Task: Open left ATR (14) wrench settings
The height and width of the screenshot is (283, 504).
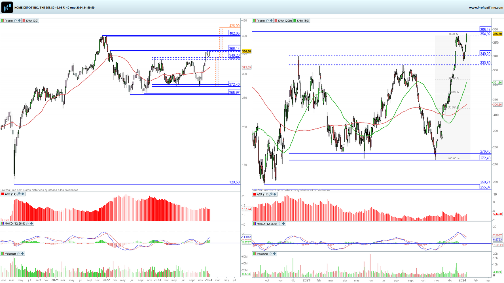Action: [19, 194]
